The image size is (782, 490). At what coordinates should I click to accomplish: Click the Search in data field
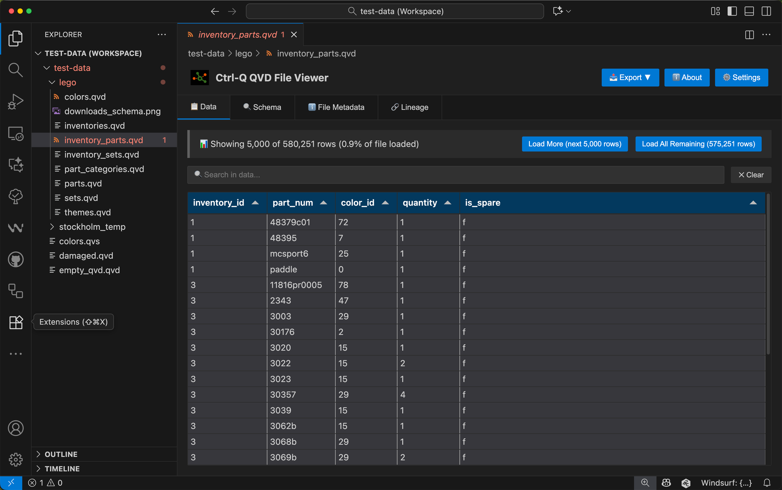[x=456, y=175]
